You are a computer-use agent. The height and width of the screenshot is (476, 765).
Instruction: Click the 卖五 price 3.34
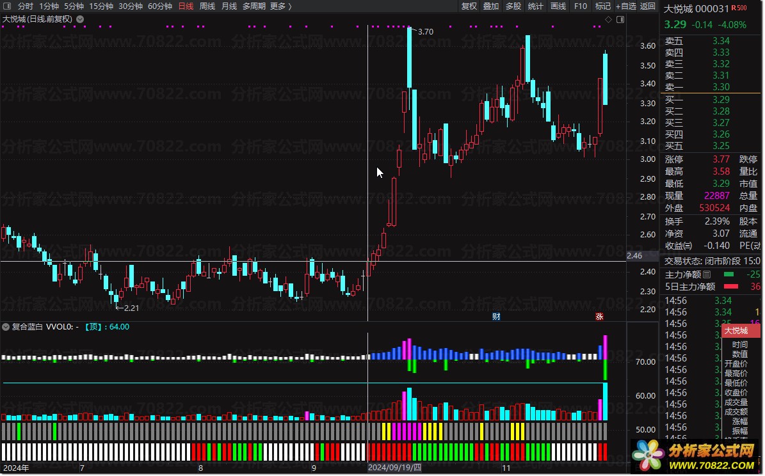click(721, 41)
